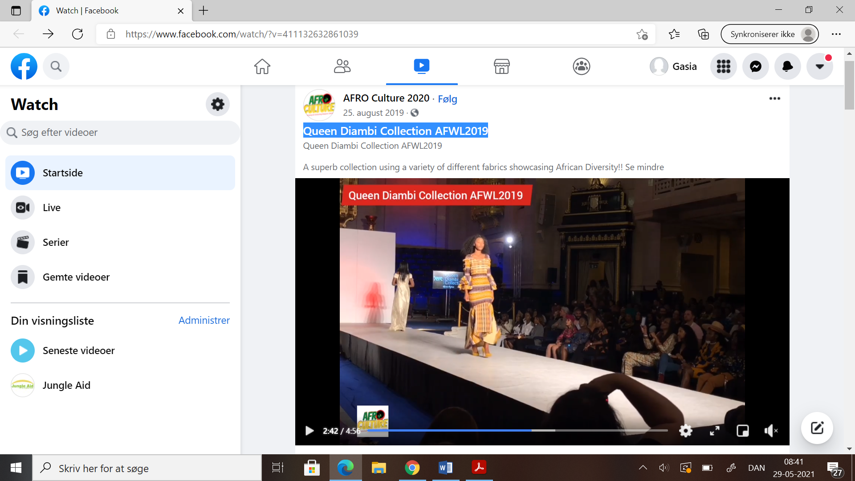
Task: Select Live in Watch sidebar
Action: point(52,208)
